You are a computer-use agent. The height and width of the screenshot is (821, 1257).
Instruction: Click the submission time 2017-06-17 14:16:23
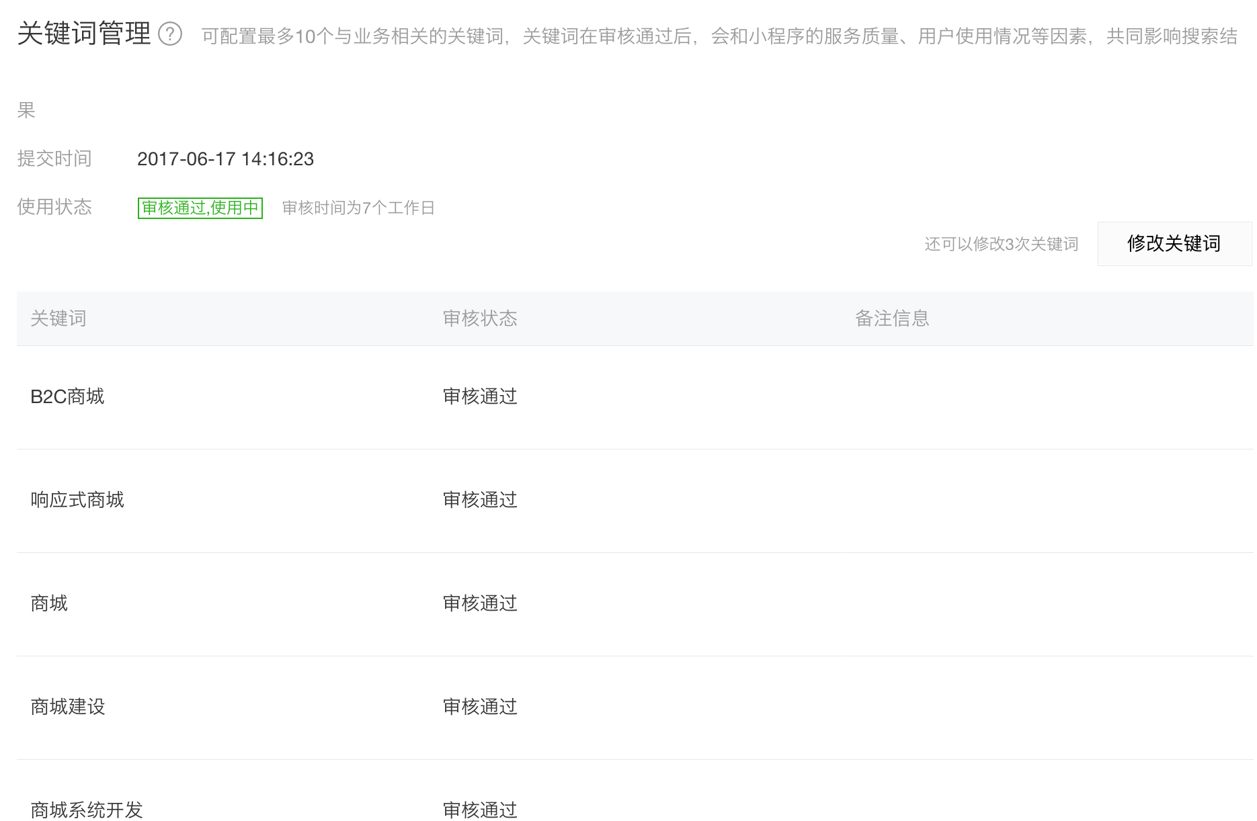point(225,159)
